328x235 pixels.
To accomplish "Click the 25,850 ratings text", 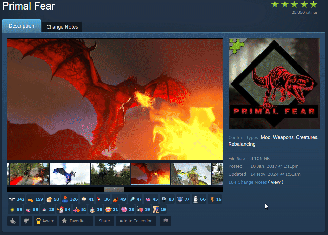I will coord(305,12).
